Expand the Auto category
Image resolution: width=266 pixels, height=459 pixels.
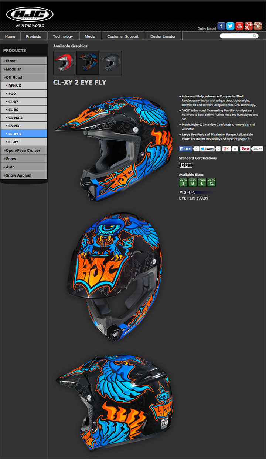[x=24, y=167]
